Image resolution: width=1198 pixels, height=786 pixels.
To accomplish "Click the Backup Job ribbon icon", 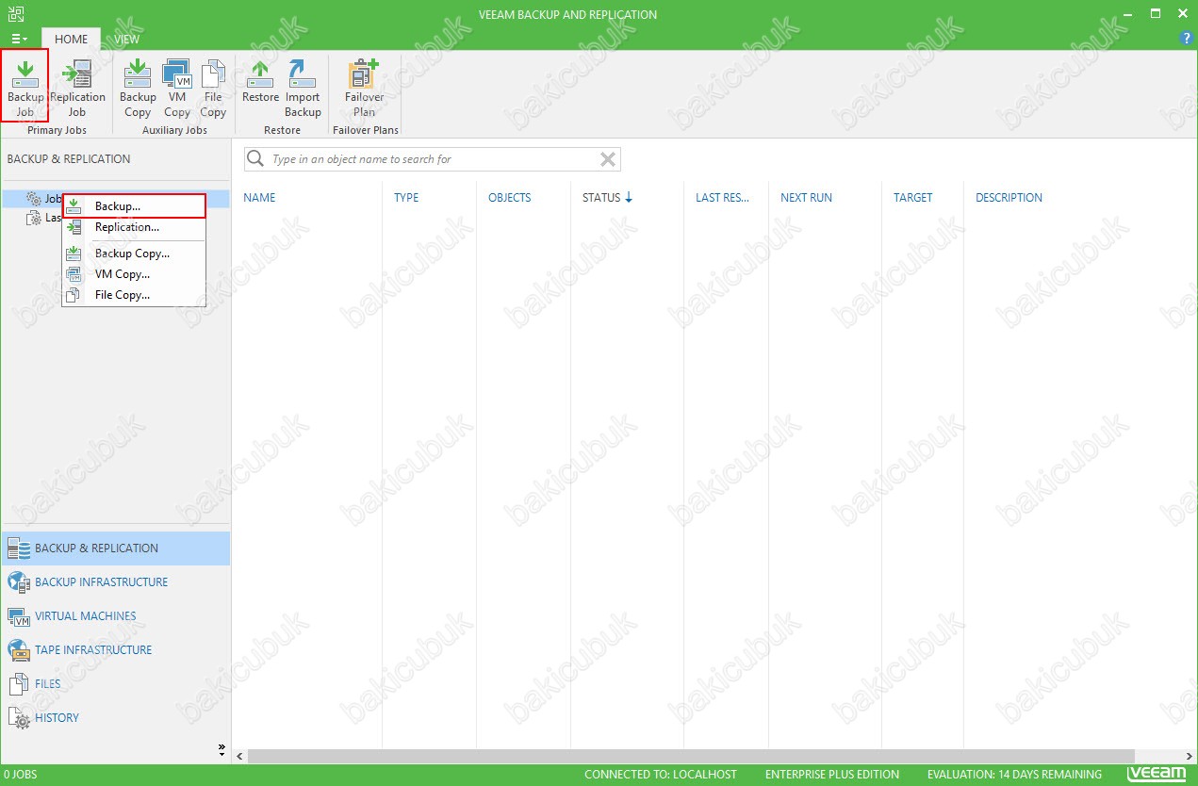I will tap(25, 87).
